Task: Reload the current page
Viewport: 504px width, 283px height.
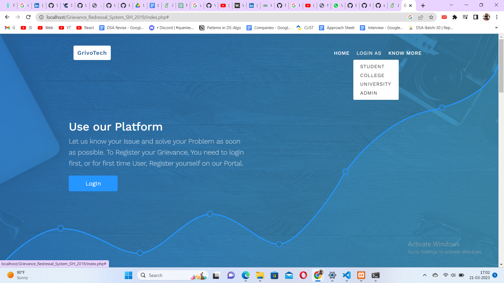Action: 28,17
